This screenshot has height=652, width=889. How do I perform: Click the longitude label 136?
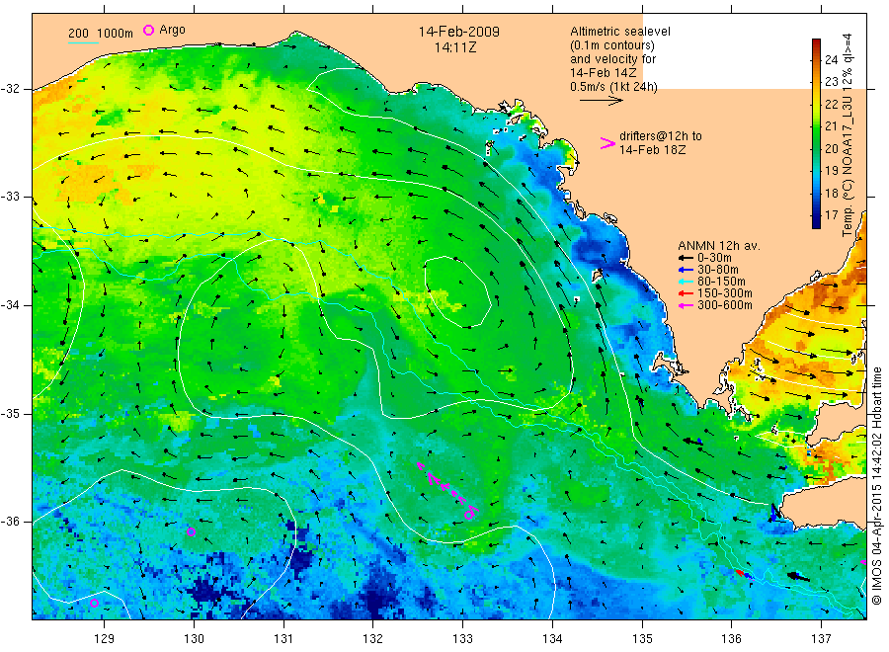(731, 638)
